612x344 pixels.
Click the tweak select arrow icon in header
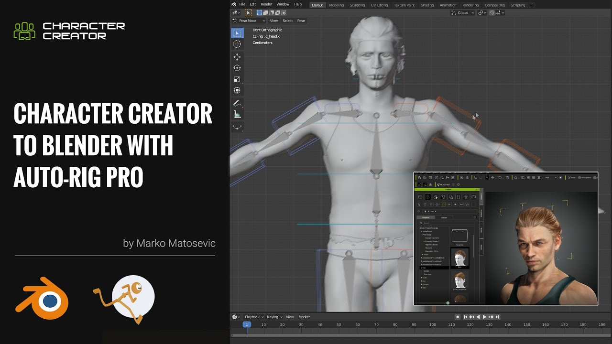[x=248, y=13]
